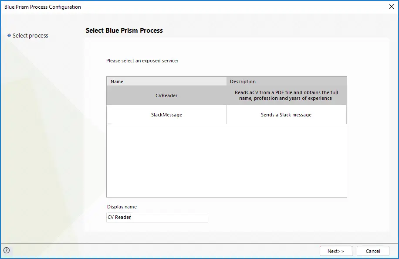Open the help question mark icon
This screenshot has height=259, width=399.
click(x=7, y=250)
